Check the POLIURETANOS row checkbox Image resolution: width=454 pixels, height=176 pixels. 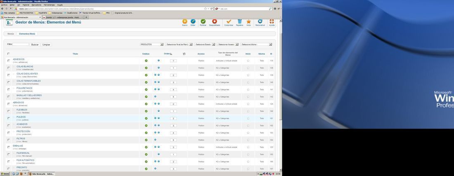9,89
